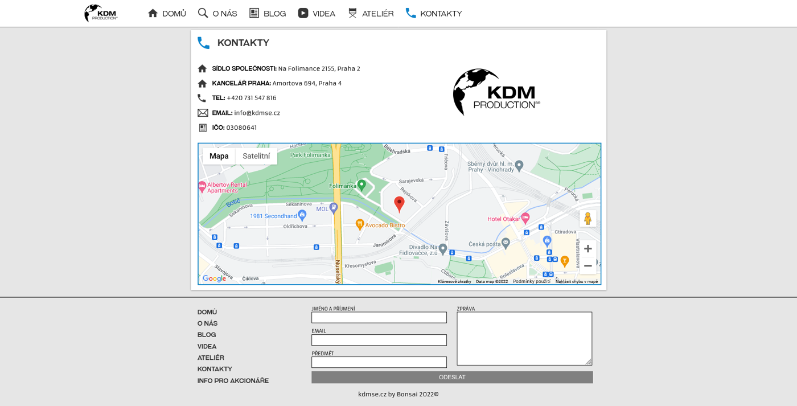
Task: Open Info pro akcionáře footer link
Action: pyautogui.click(x=233, y=381)
